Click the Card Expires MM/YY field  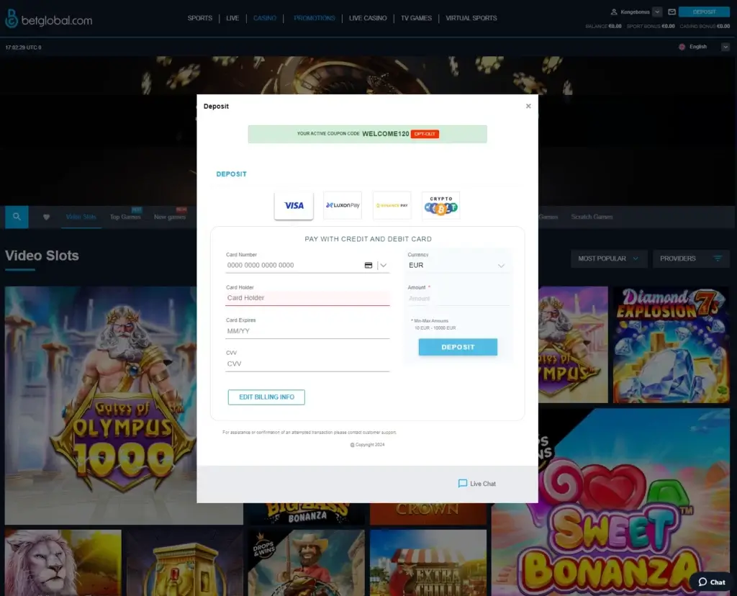307,331
